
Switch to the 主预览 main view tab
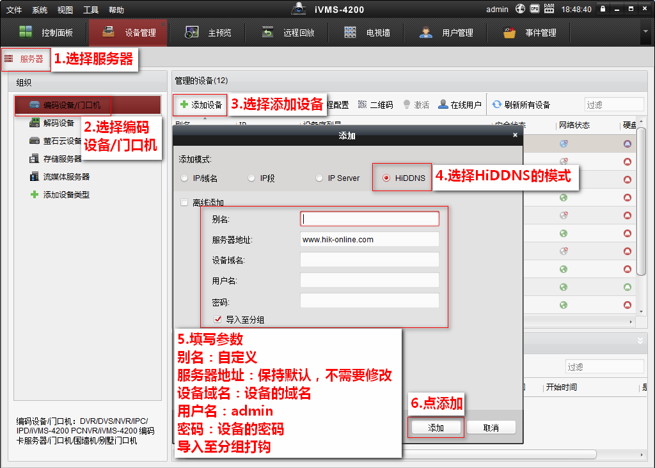click(208, 33)
